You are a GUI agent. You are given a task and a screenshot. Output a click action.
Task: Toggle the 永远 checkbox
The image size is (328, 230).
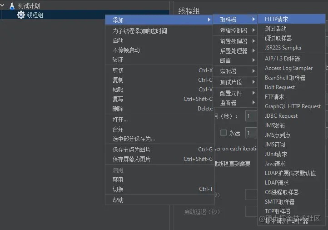pos(224,133)
